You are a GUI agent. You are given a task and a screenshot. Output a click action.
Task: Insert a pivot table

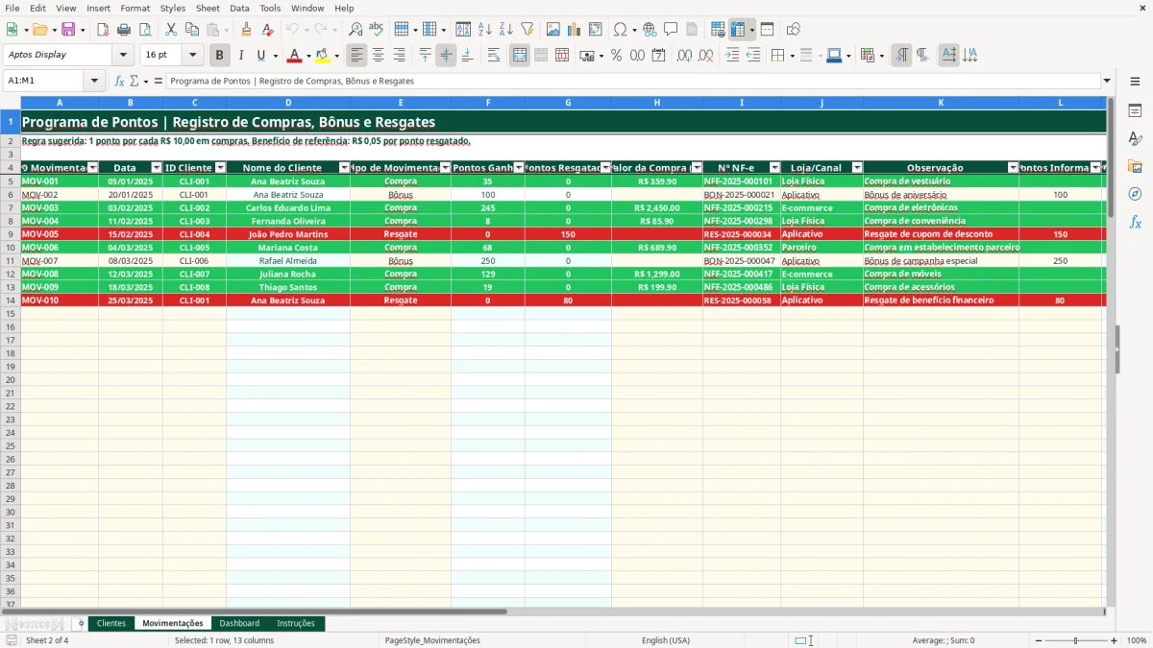tap(596, 30)
